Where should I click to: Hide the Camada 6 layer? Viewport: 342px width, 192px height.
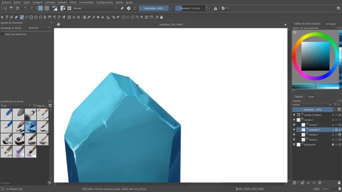[x=294, y=130]
